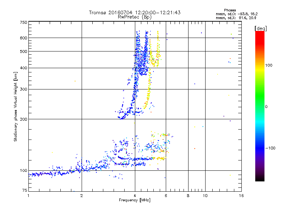Click the '750' height tick label

[x=23, y=22]
